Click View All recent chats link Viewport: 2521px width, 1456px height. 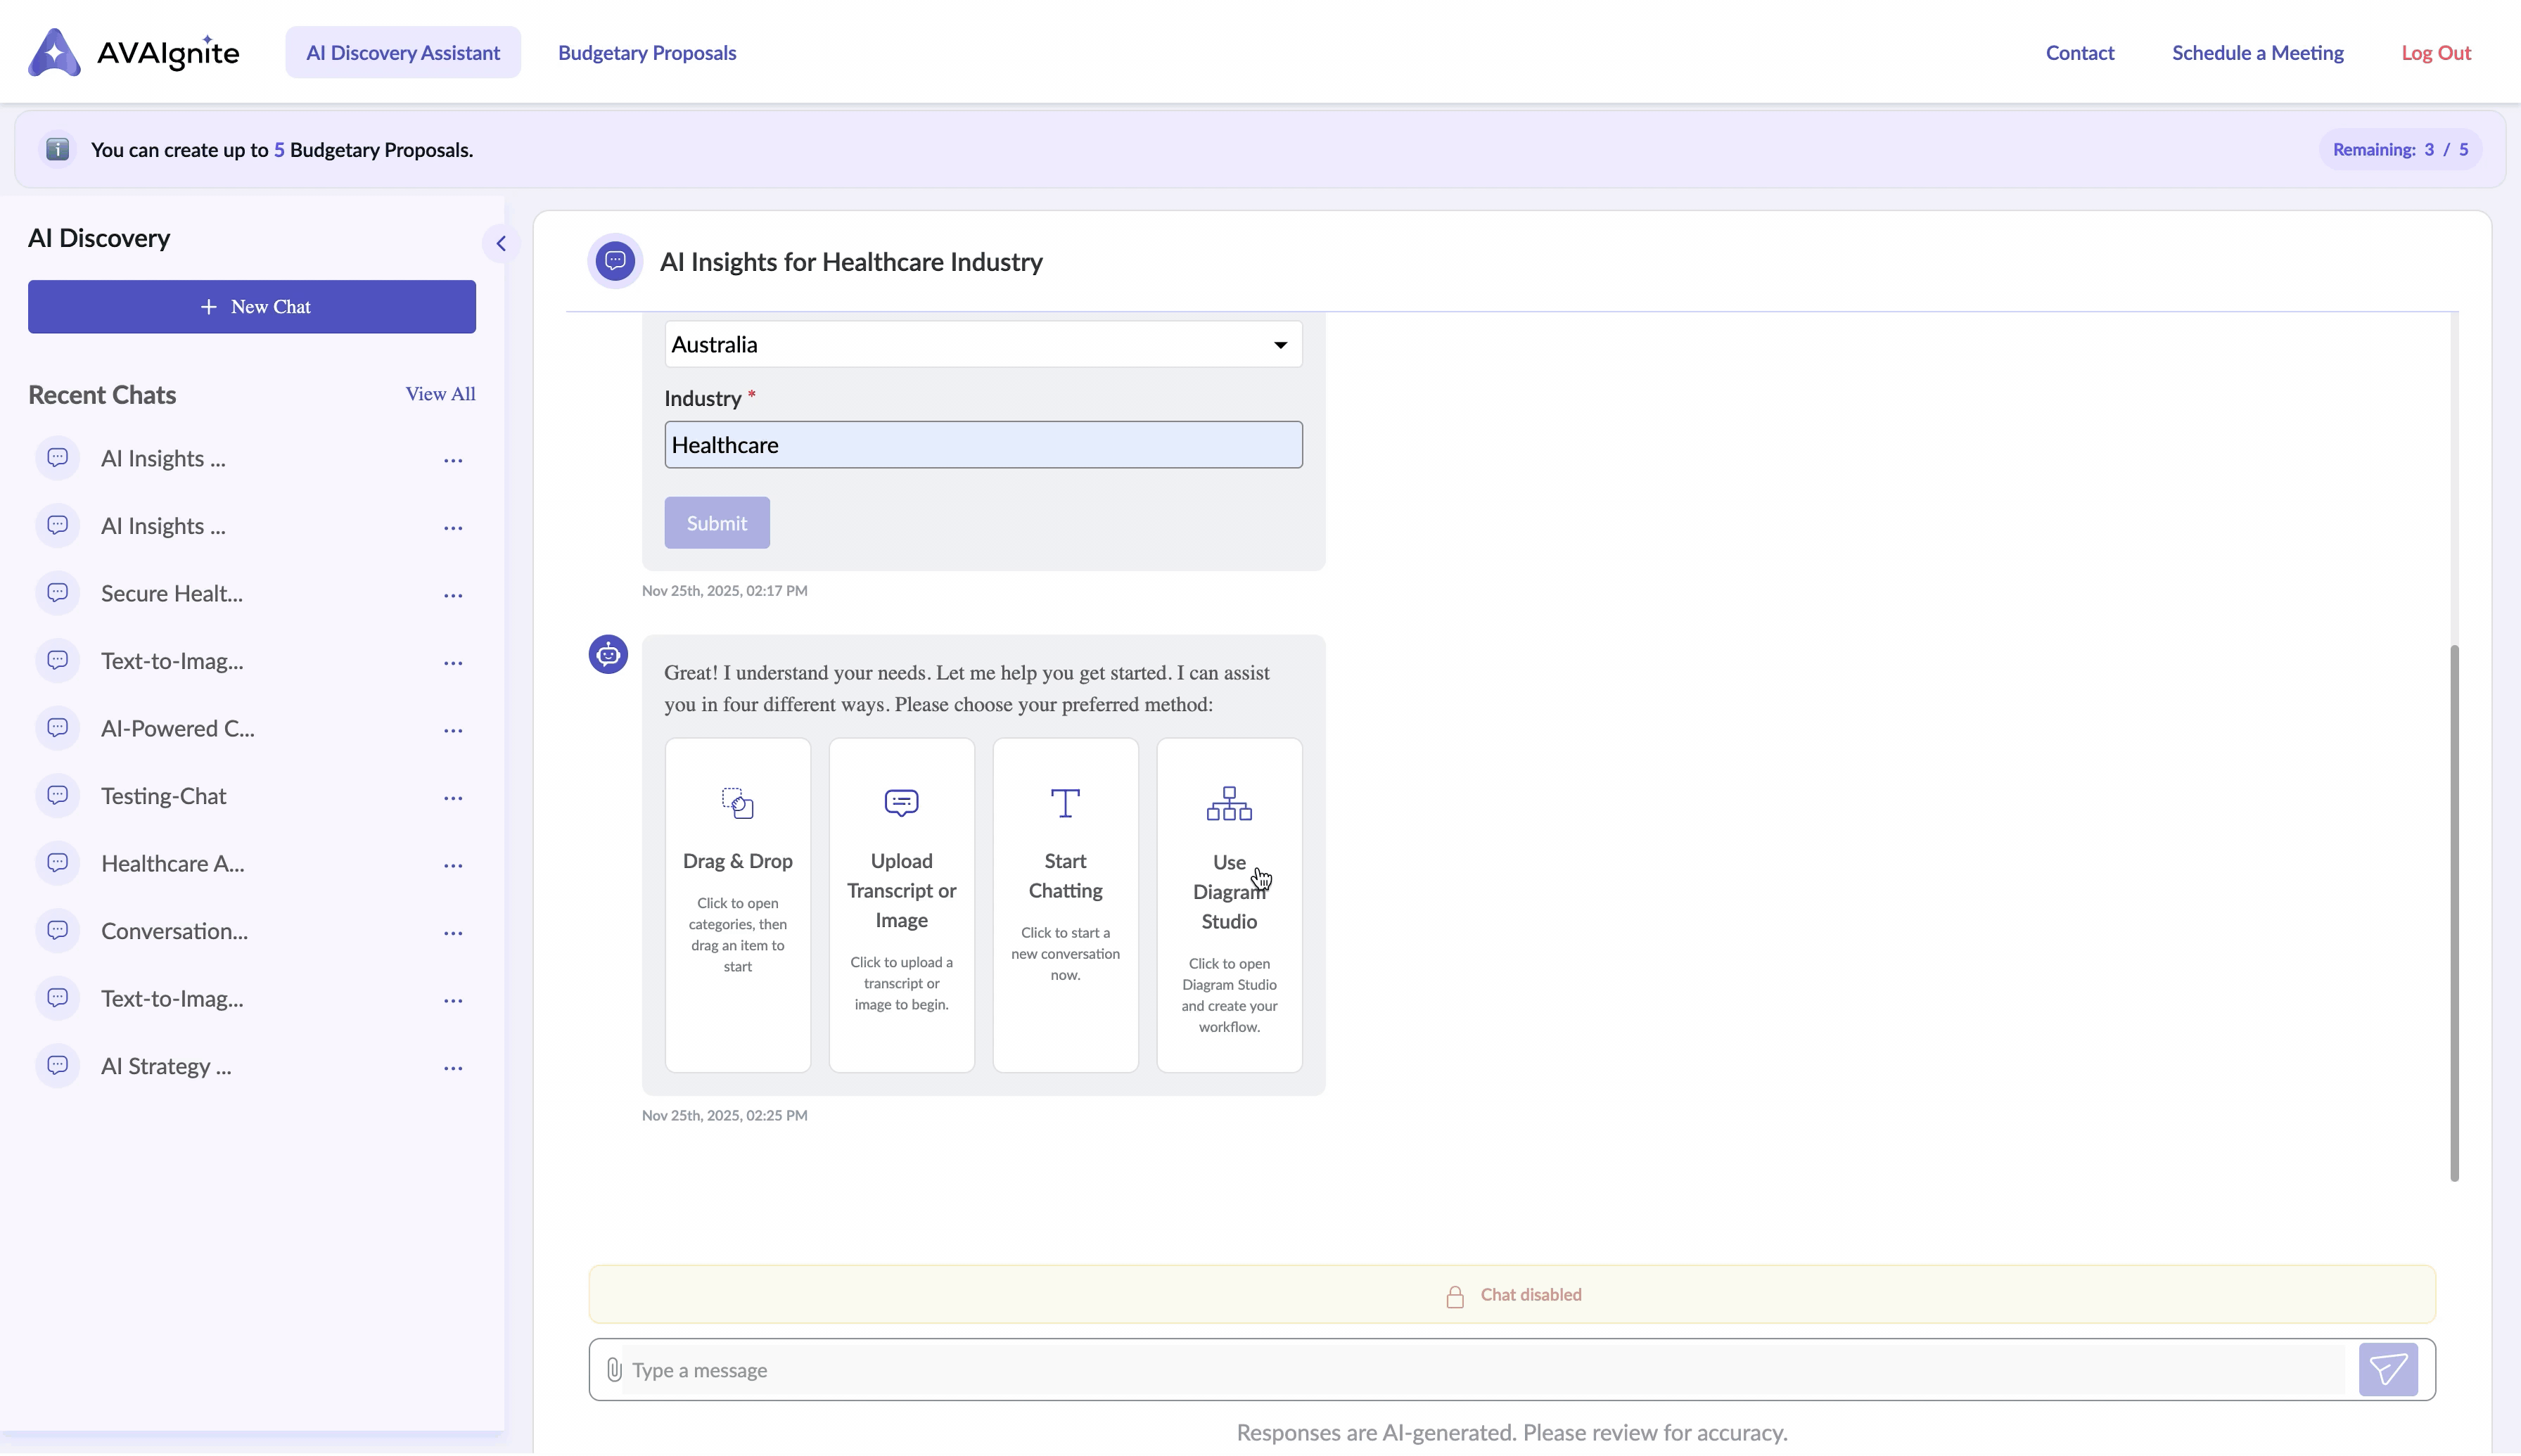coord(440,394)
